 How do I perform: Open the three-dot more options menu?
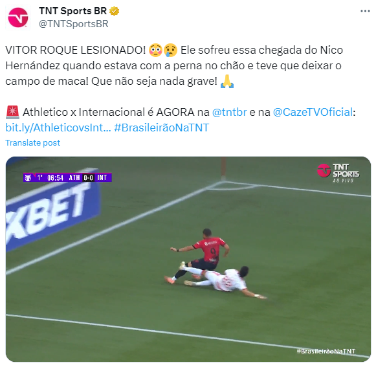pos(365,11)
